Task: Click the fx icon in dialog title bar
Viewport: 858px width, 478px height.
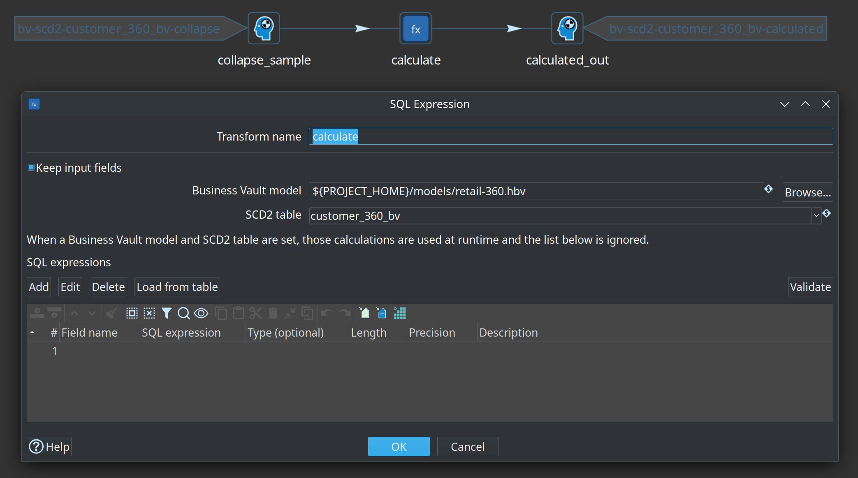Action: 34,104
